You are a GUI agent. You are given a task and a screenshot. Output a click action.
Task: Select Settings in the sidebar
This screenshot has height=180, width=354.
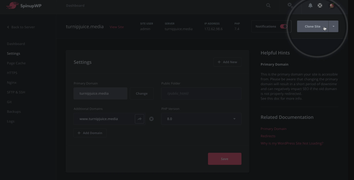tap(13, 53)
